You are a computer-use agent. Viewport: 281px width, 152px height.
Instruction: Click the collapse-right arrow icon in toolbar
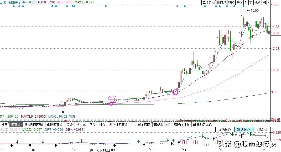tap(264, 2)
